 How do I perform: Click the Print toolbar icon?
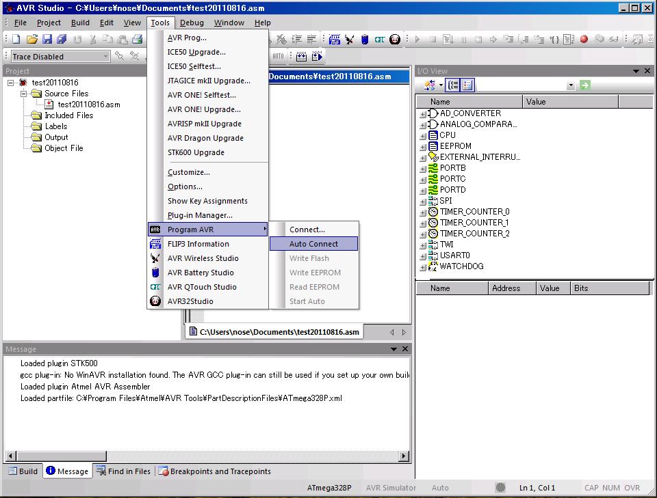click(x=138, y=40)
